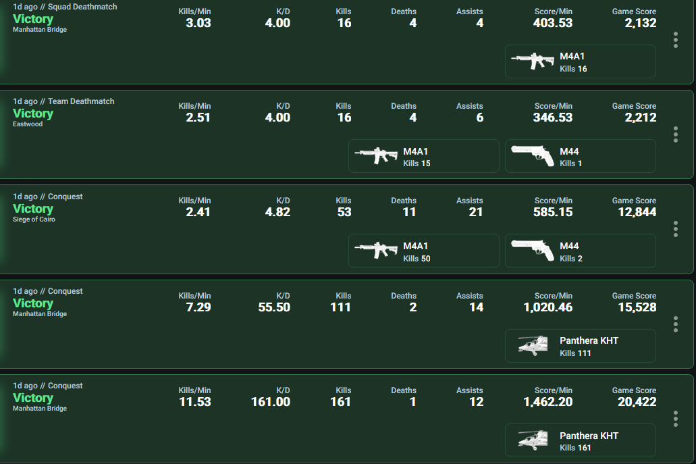Open three-dot menu for 161-kill Conquest match
The image size is (696, 464).
click(x=676, y=419)
